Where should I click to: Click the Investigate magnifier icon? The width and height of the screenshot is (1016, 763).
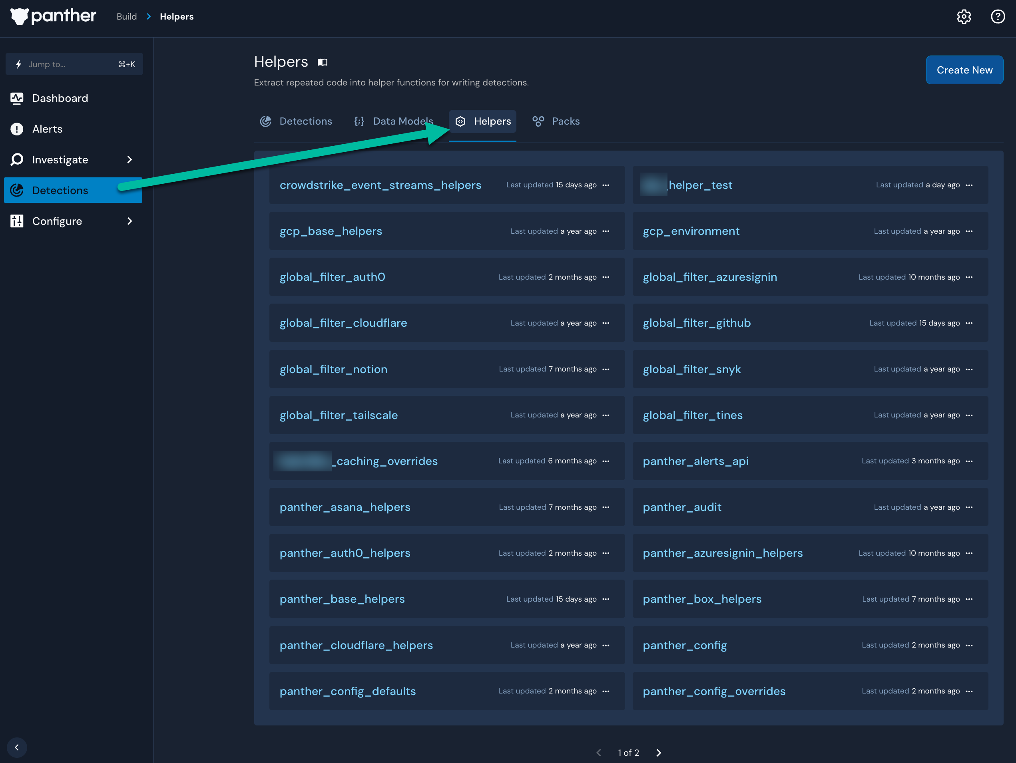(x=17, y=159)
